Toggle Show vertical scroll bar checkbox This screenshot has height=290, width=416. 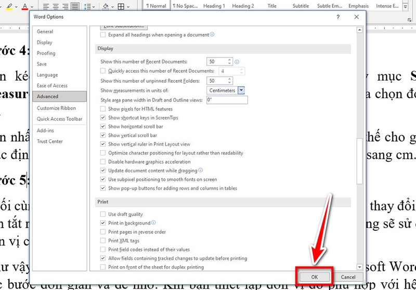tap(102, 135)
